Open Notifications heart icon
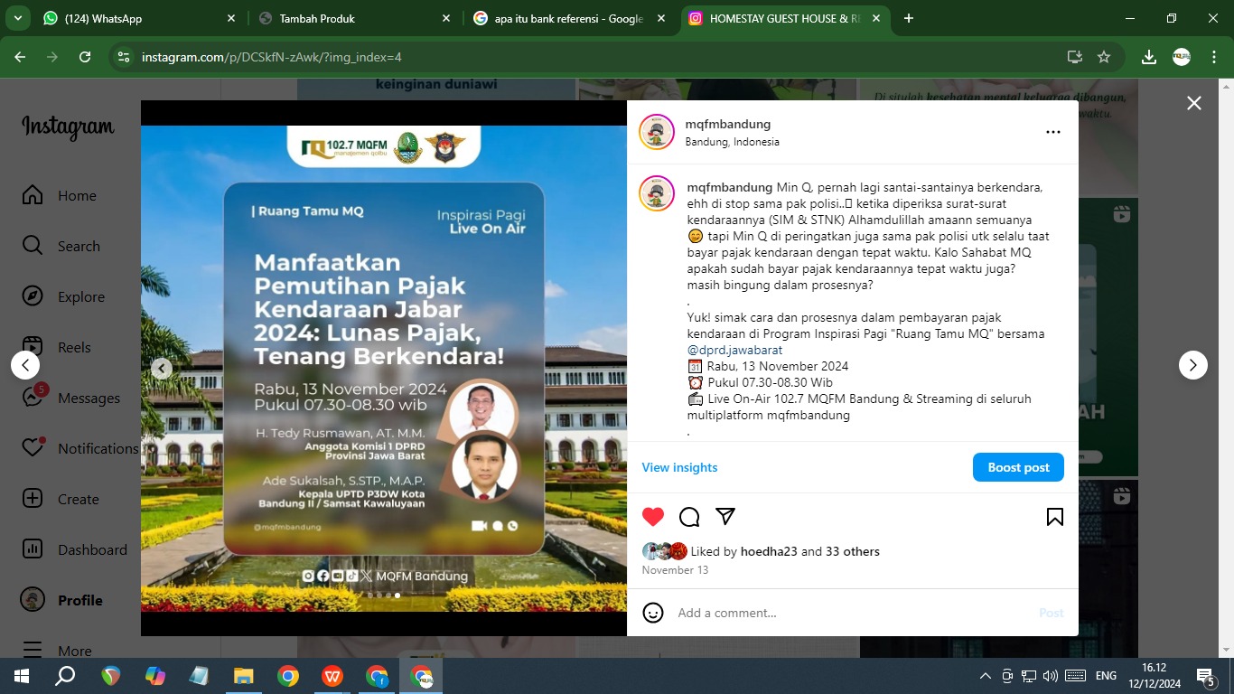The height and width of the screenshot is (694, 1234). point(33,448)
